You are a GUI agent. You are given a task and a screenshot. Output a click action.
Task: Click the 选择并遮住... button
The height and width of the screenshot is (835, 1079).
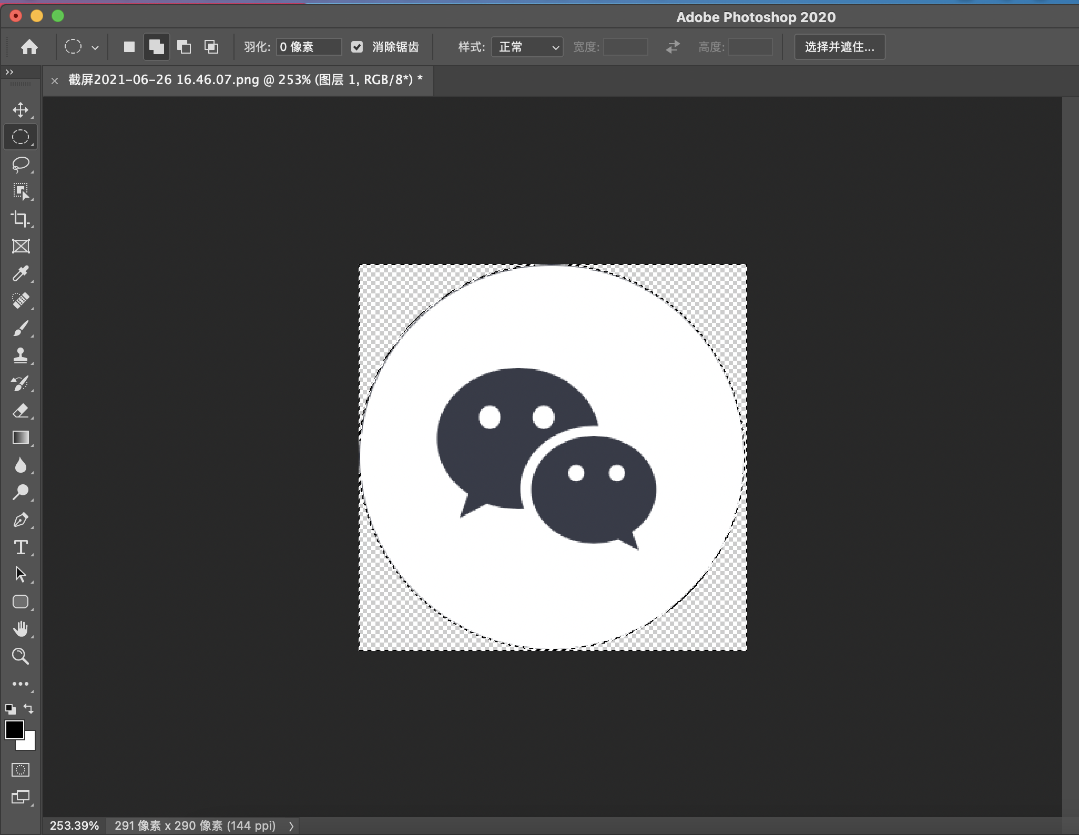tap(839, 47)
